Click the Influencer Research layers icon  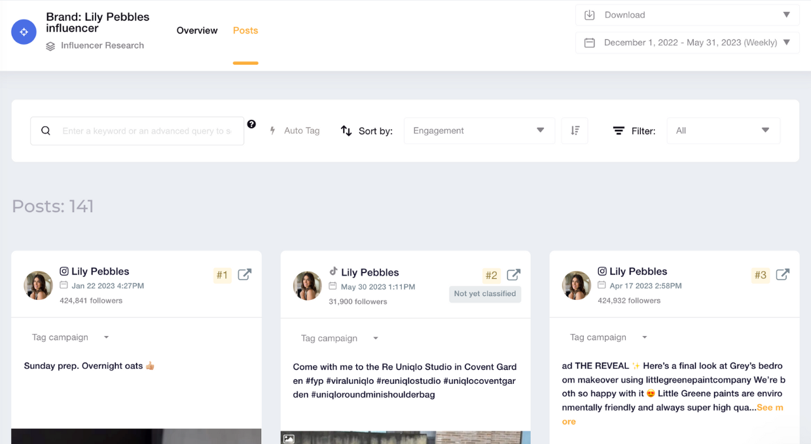click(50, 46)
